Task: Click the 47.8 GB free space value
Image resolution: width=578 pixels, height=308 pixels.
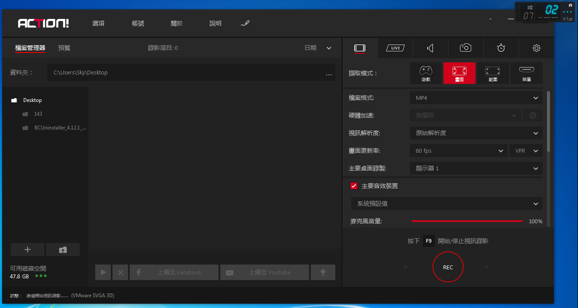Action: coord(19,276)
